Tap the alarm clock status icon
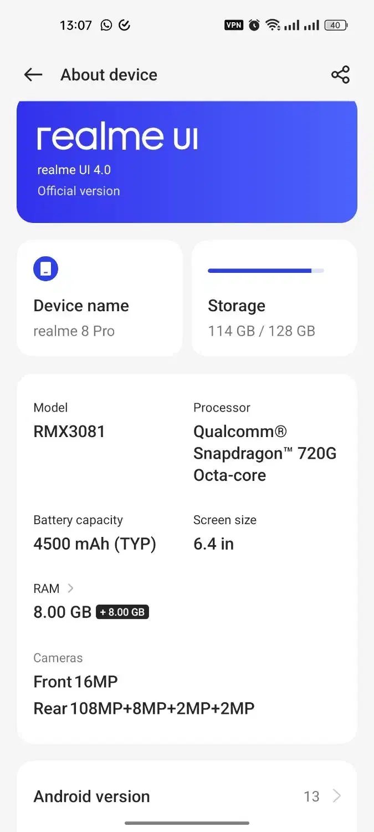This screenshot has height=832, width=374. (x=254, y=25)
